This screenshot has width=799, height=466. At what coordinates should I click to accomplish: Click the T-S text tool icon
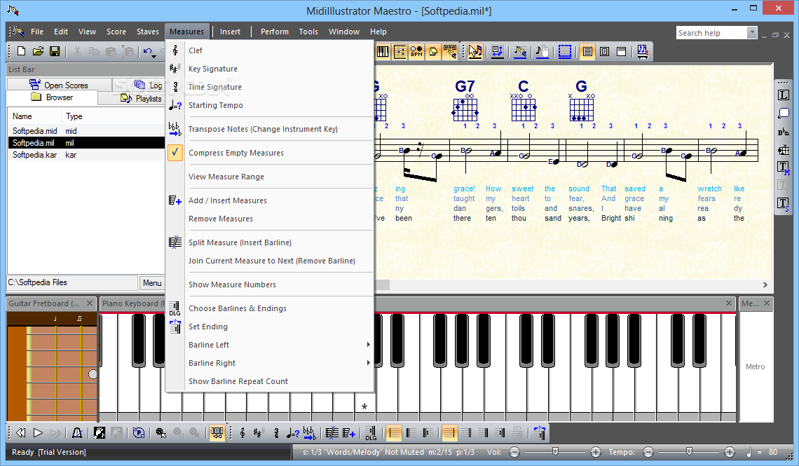(x=783, y=203)
